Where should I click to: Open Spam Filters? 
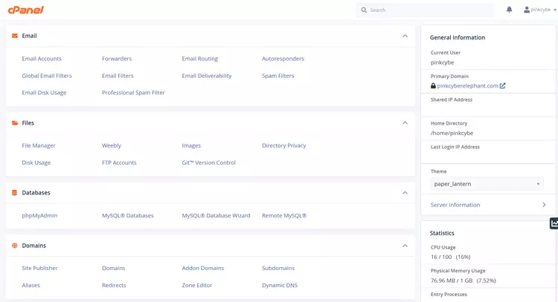click(x=278, y=76)
